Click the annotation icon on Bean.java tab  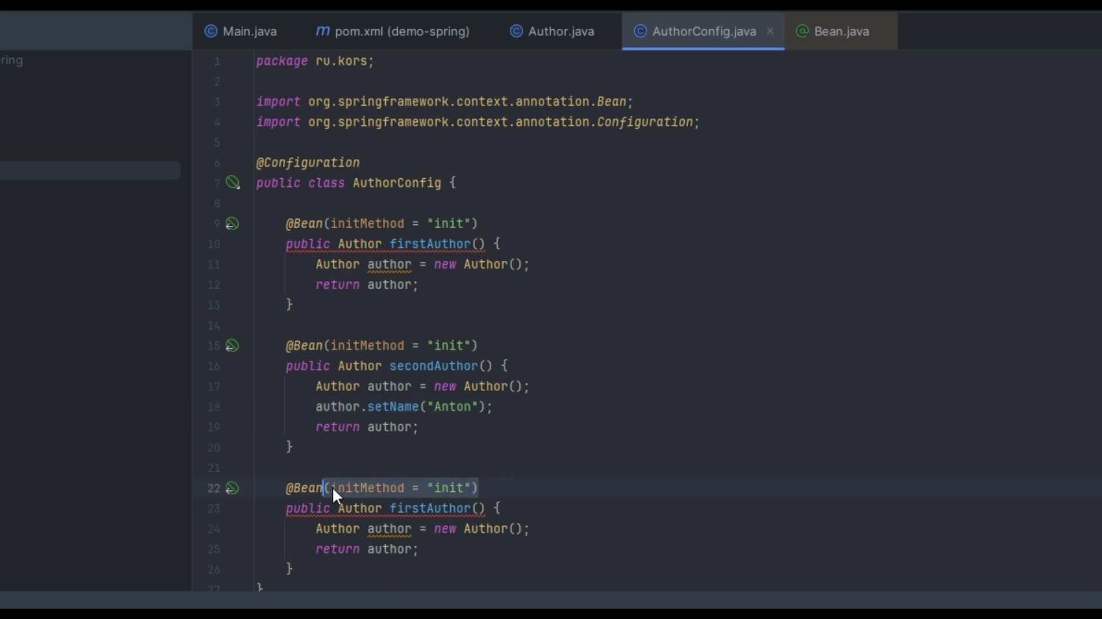click(x=802, y=32)
